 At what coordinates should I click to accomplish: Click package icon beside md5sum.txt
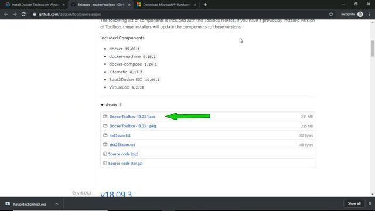[x=105, y=135]
